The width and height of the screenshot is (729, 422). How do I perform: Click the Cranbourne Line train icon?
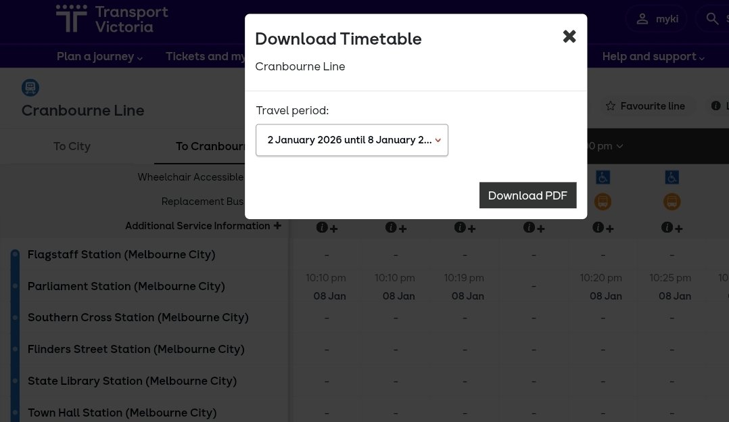tap(30, 87)
